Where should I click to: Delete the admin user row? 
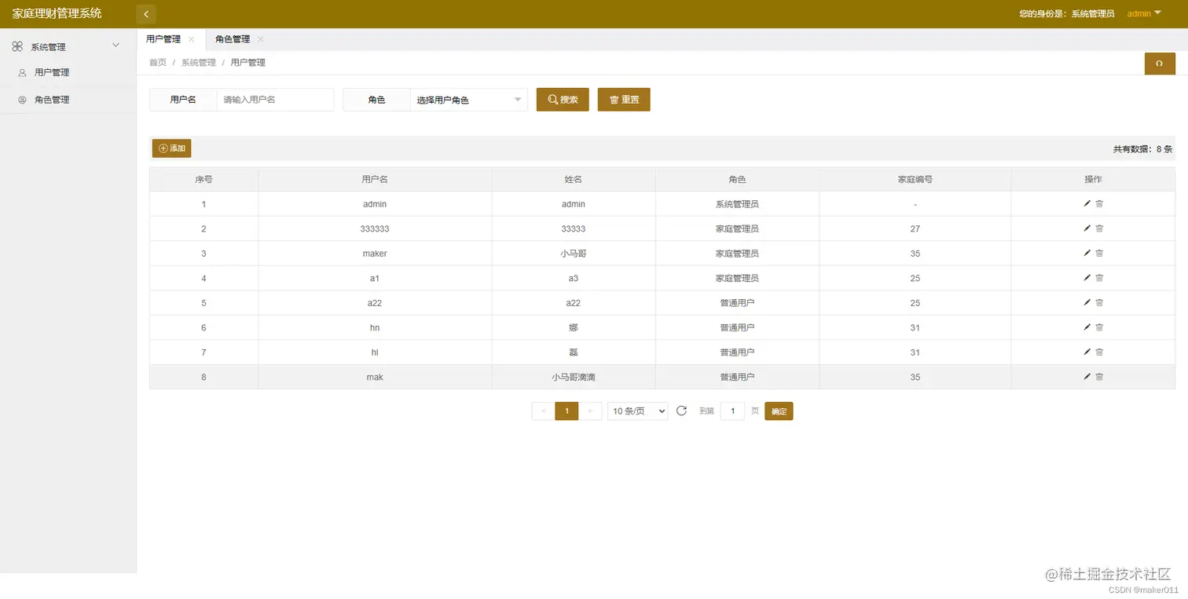click(1099, 203)
